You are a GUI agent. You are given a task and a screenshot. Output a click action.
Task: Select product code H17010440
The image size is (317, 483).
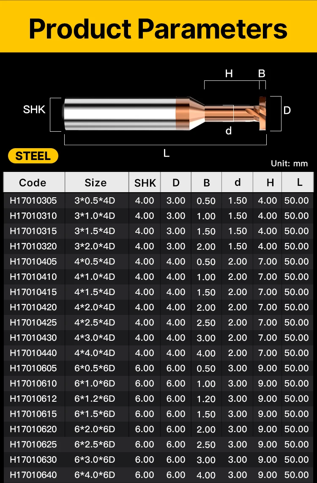point(33,353)
